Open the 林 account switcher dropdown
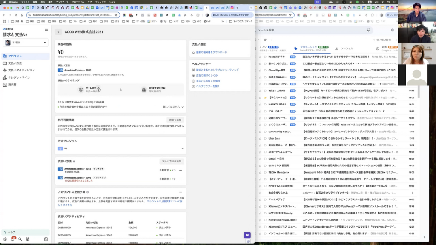This screenshot has width=436, height=245. coord(26,43)
